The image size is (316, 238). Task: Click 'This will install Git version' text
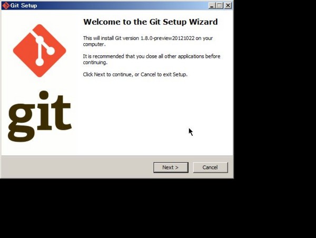point(111,38)
